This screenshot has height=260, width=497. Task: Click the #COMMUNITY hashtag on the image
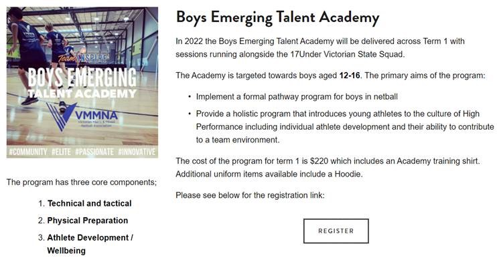28,152
